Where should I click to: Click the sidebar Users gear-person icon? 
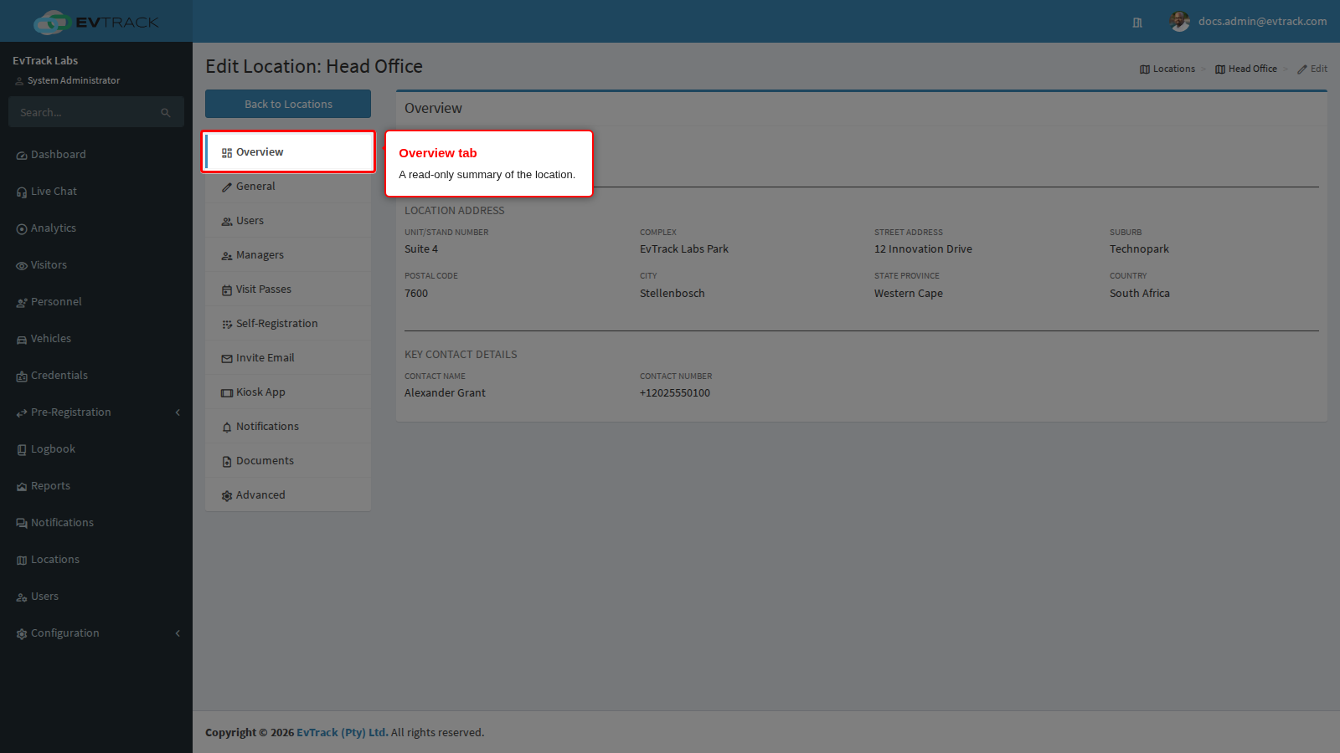point(22,597)
